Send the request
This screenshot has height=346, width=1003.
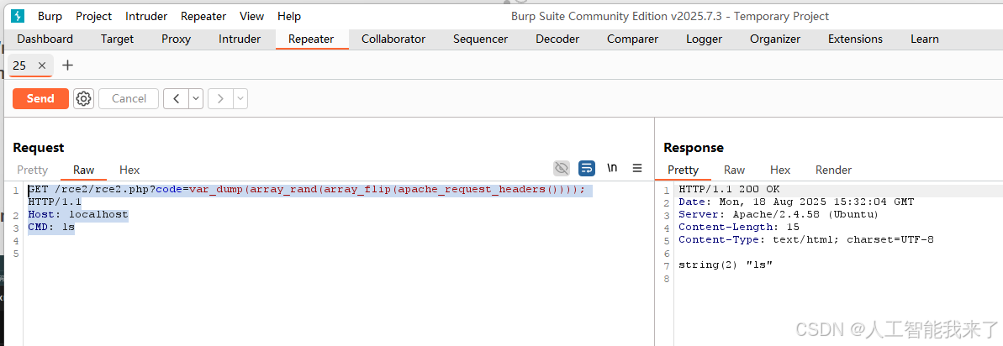(40, 98)
